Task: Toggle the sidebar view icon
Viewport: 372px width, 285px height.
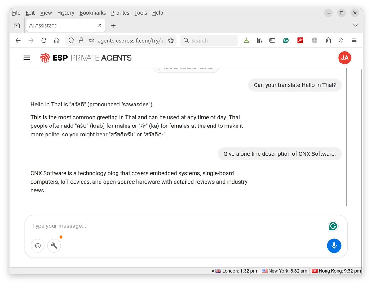Action: [272, 41]
